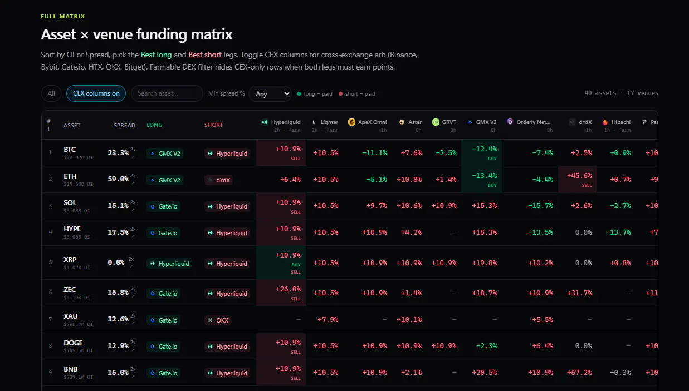
Task: Click the green long = paid legend dot
Action: pyautogui.click(x=299, y=94)
